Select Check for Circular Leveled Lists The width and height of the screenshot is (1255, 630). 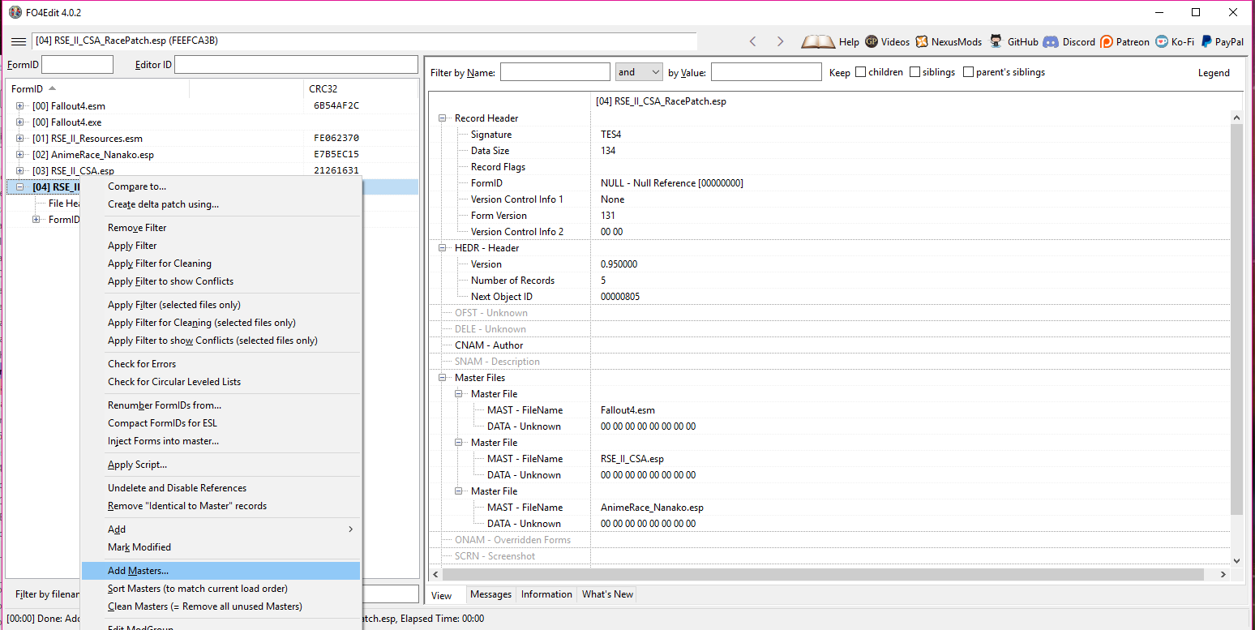(221, 382)
